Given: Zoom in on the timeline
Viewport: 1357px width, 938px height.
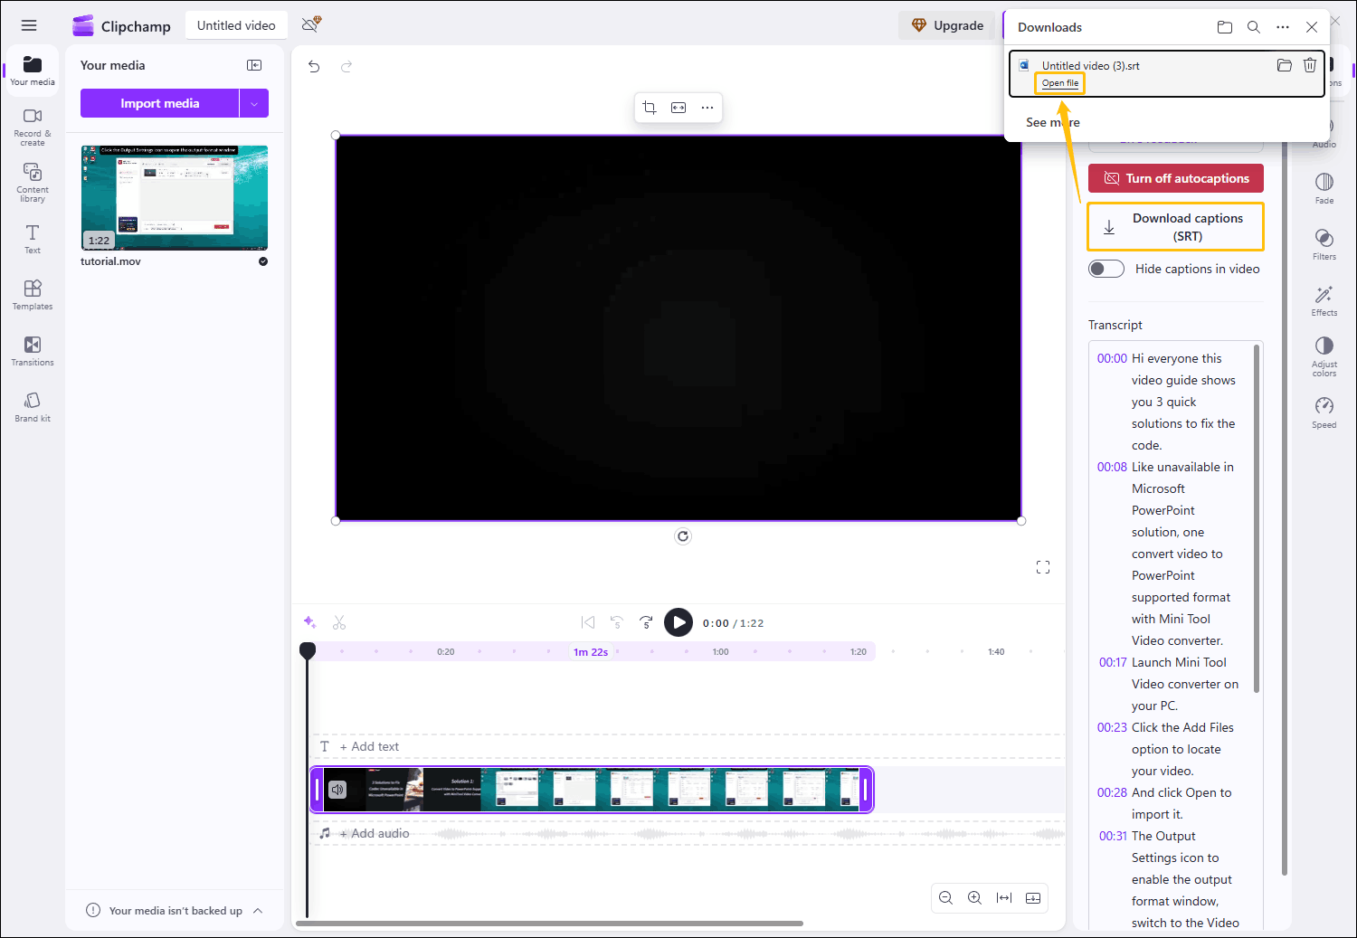Looking at the screenshot, I should point(974,897).
